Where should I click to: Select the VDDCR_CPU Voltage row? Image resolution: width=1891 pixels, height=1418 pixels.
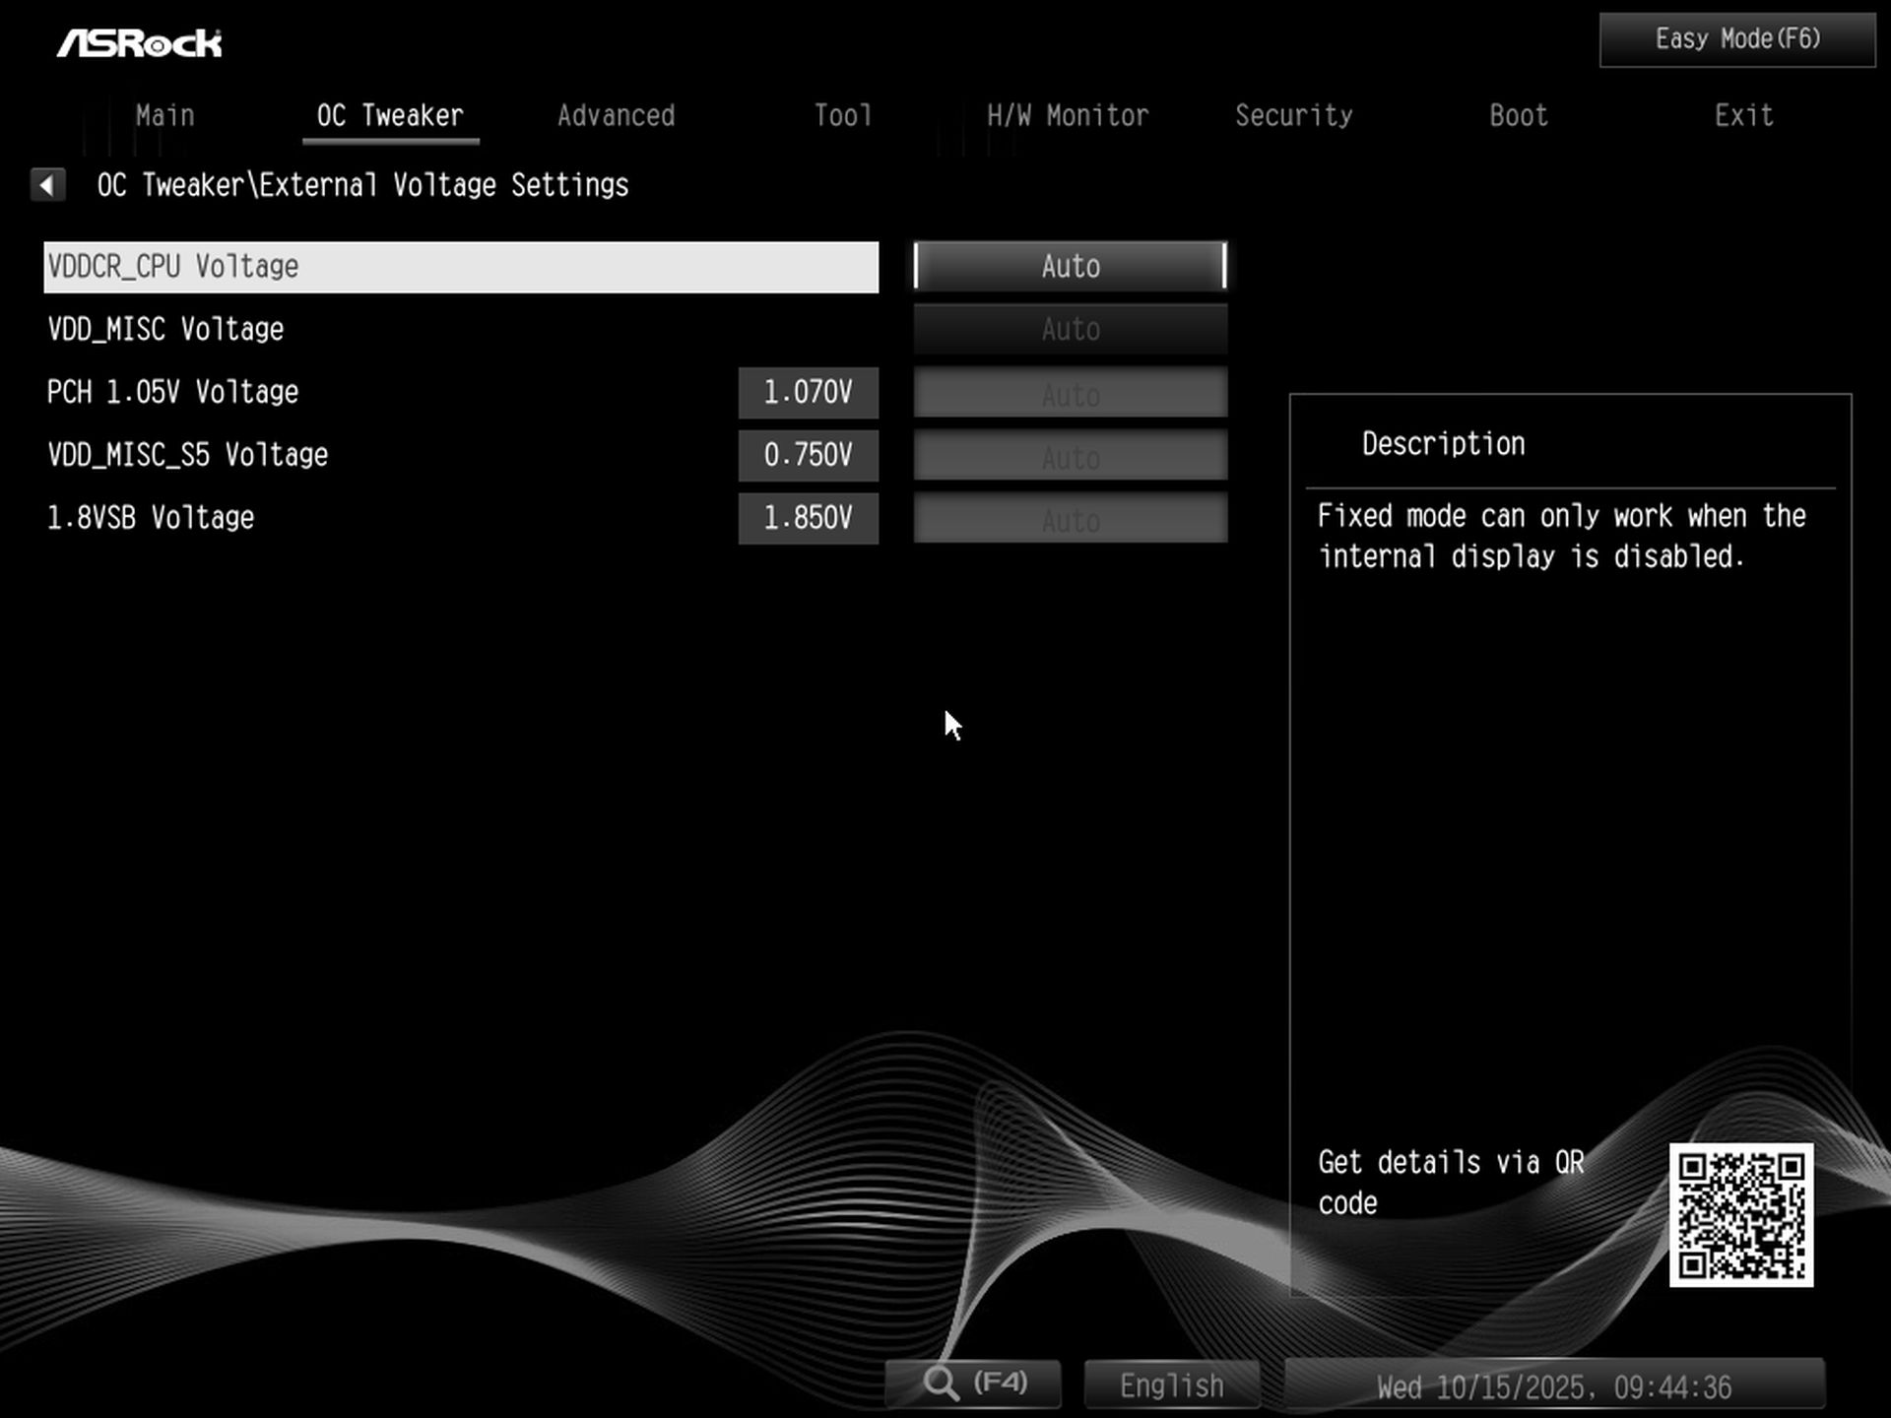click(x=460, y=267)
